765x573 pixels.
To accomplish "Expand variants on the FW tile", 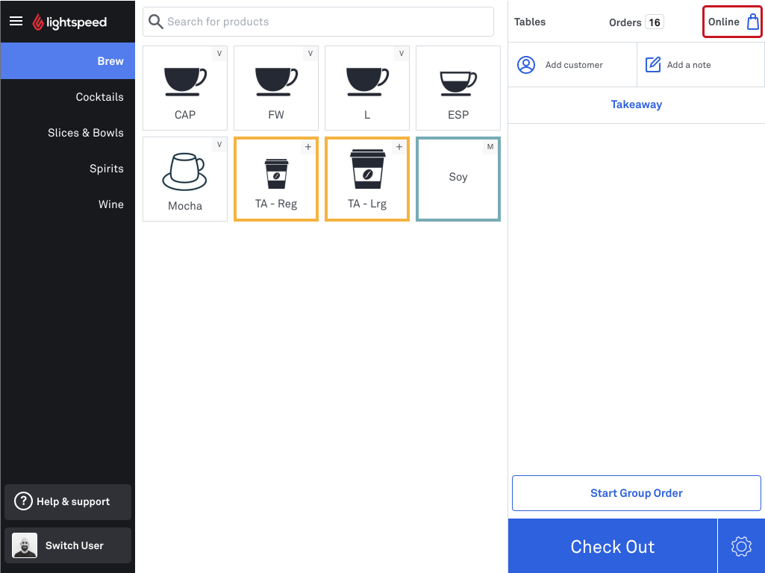I will [x=310, y=53].
